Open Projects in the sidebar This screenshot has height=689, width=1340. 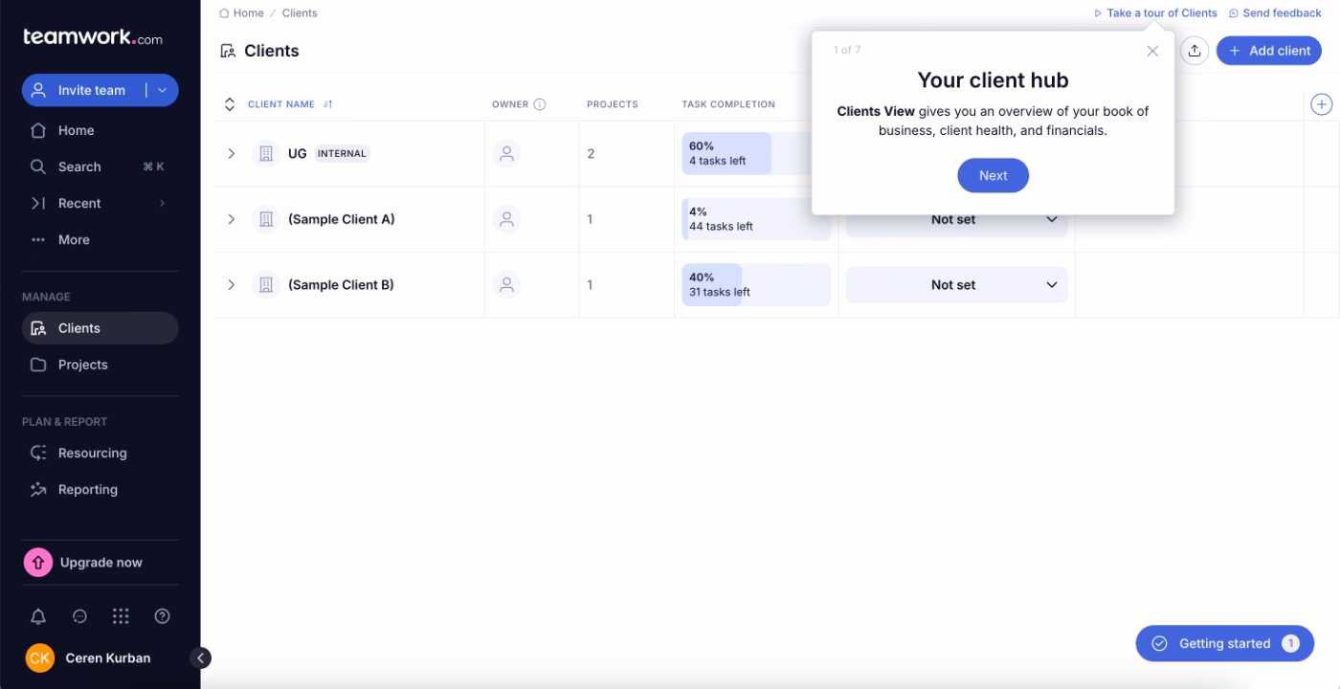[100, 365]
